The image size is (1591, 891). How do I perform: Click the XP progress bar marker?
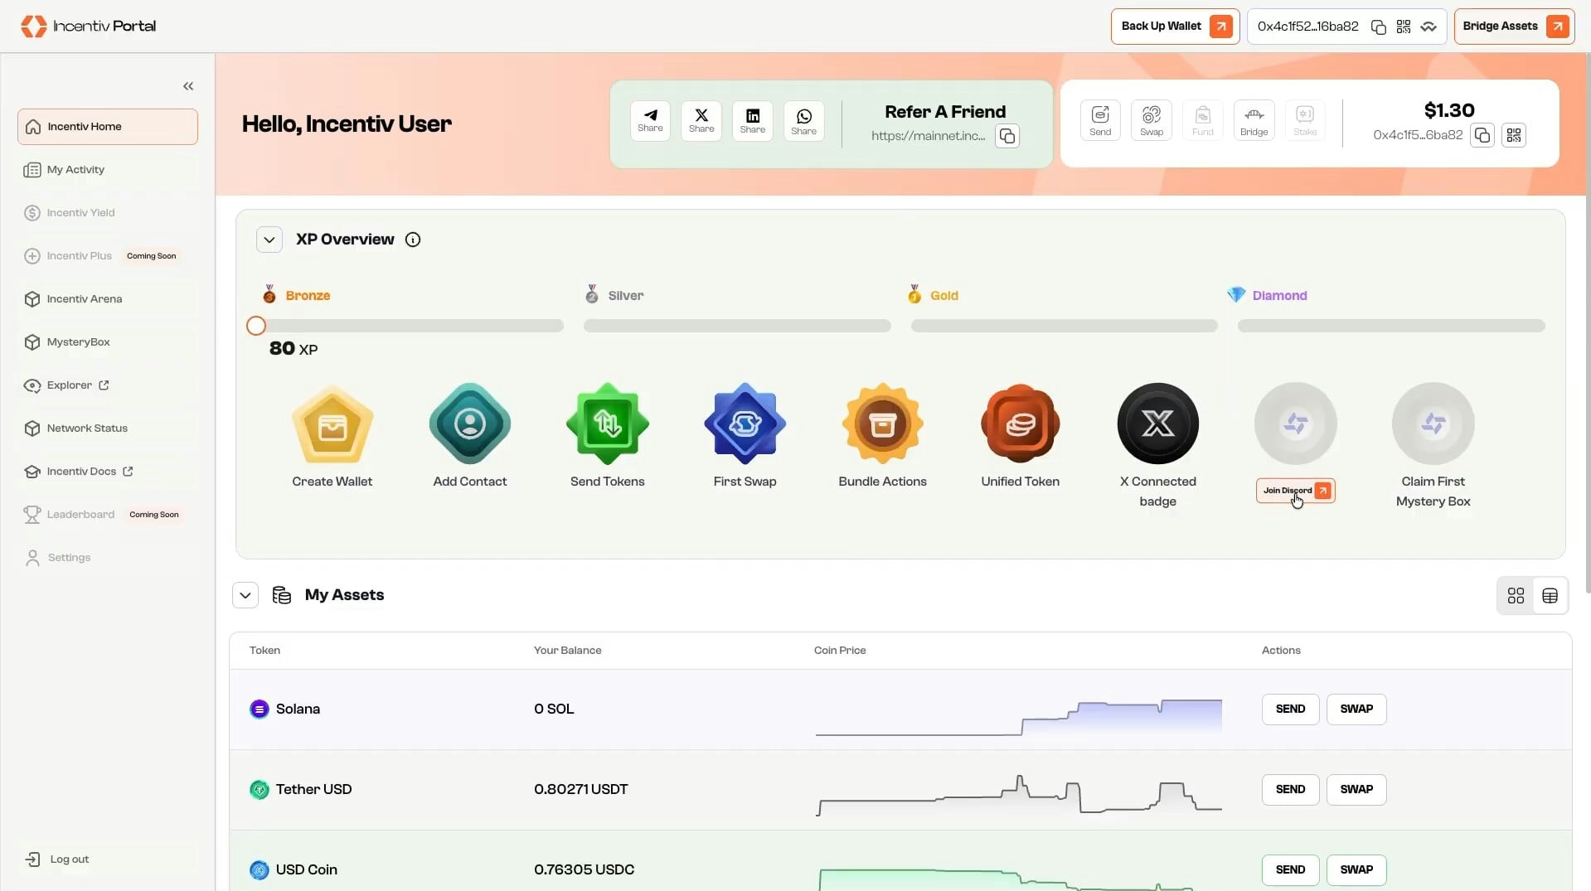(256, 326)
